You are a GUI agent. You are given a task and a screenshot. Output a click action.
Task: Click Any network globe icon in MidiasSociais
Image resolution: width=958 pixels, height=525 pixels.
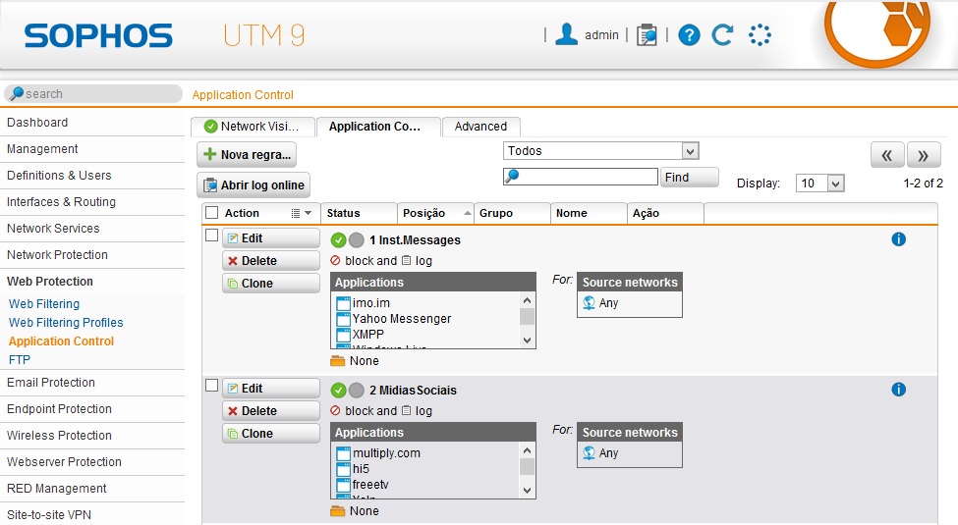[589, 453]
